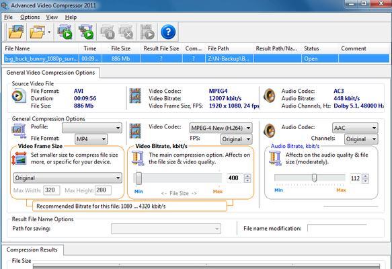This screenshot has width=392, height=269.
Task: Open the Options menu
Action: pyautogui.click(x=30, y=17)
